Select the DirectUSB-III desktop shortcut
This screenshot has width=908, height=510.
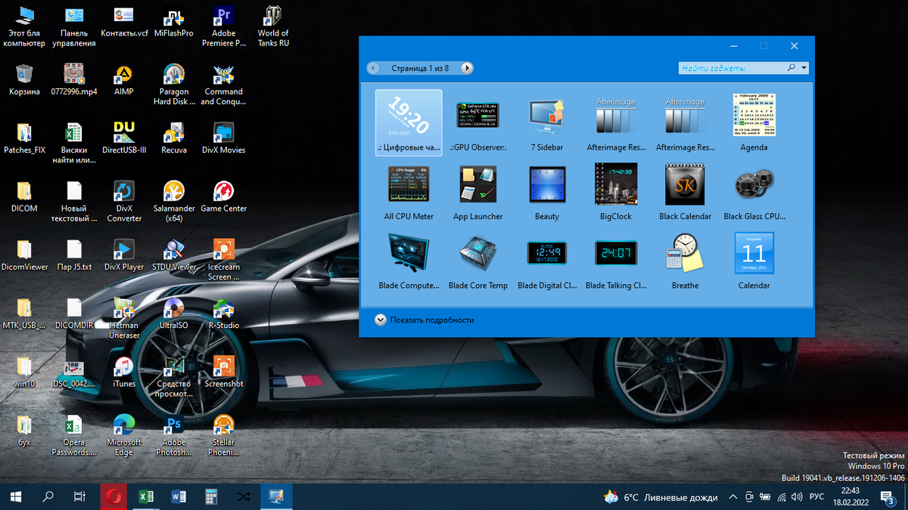[x=124, y=138]
